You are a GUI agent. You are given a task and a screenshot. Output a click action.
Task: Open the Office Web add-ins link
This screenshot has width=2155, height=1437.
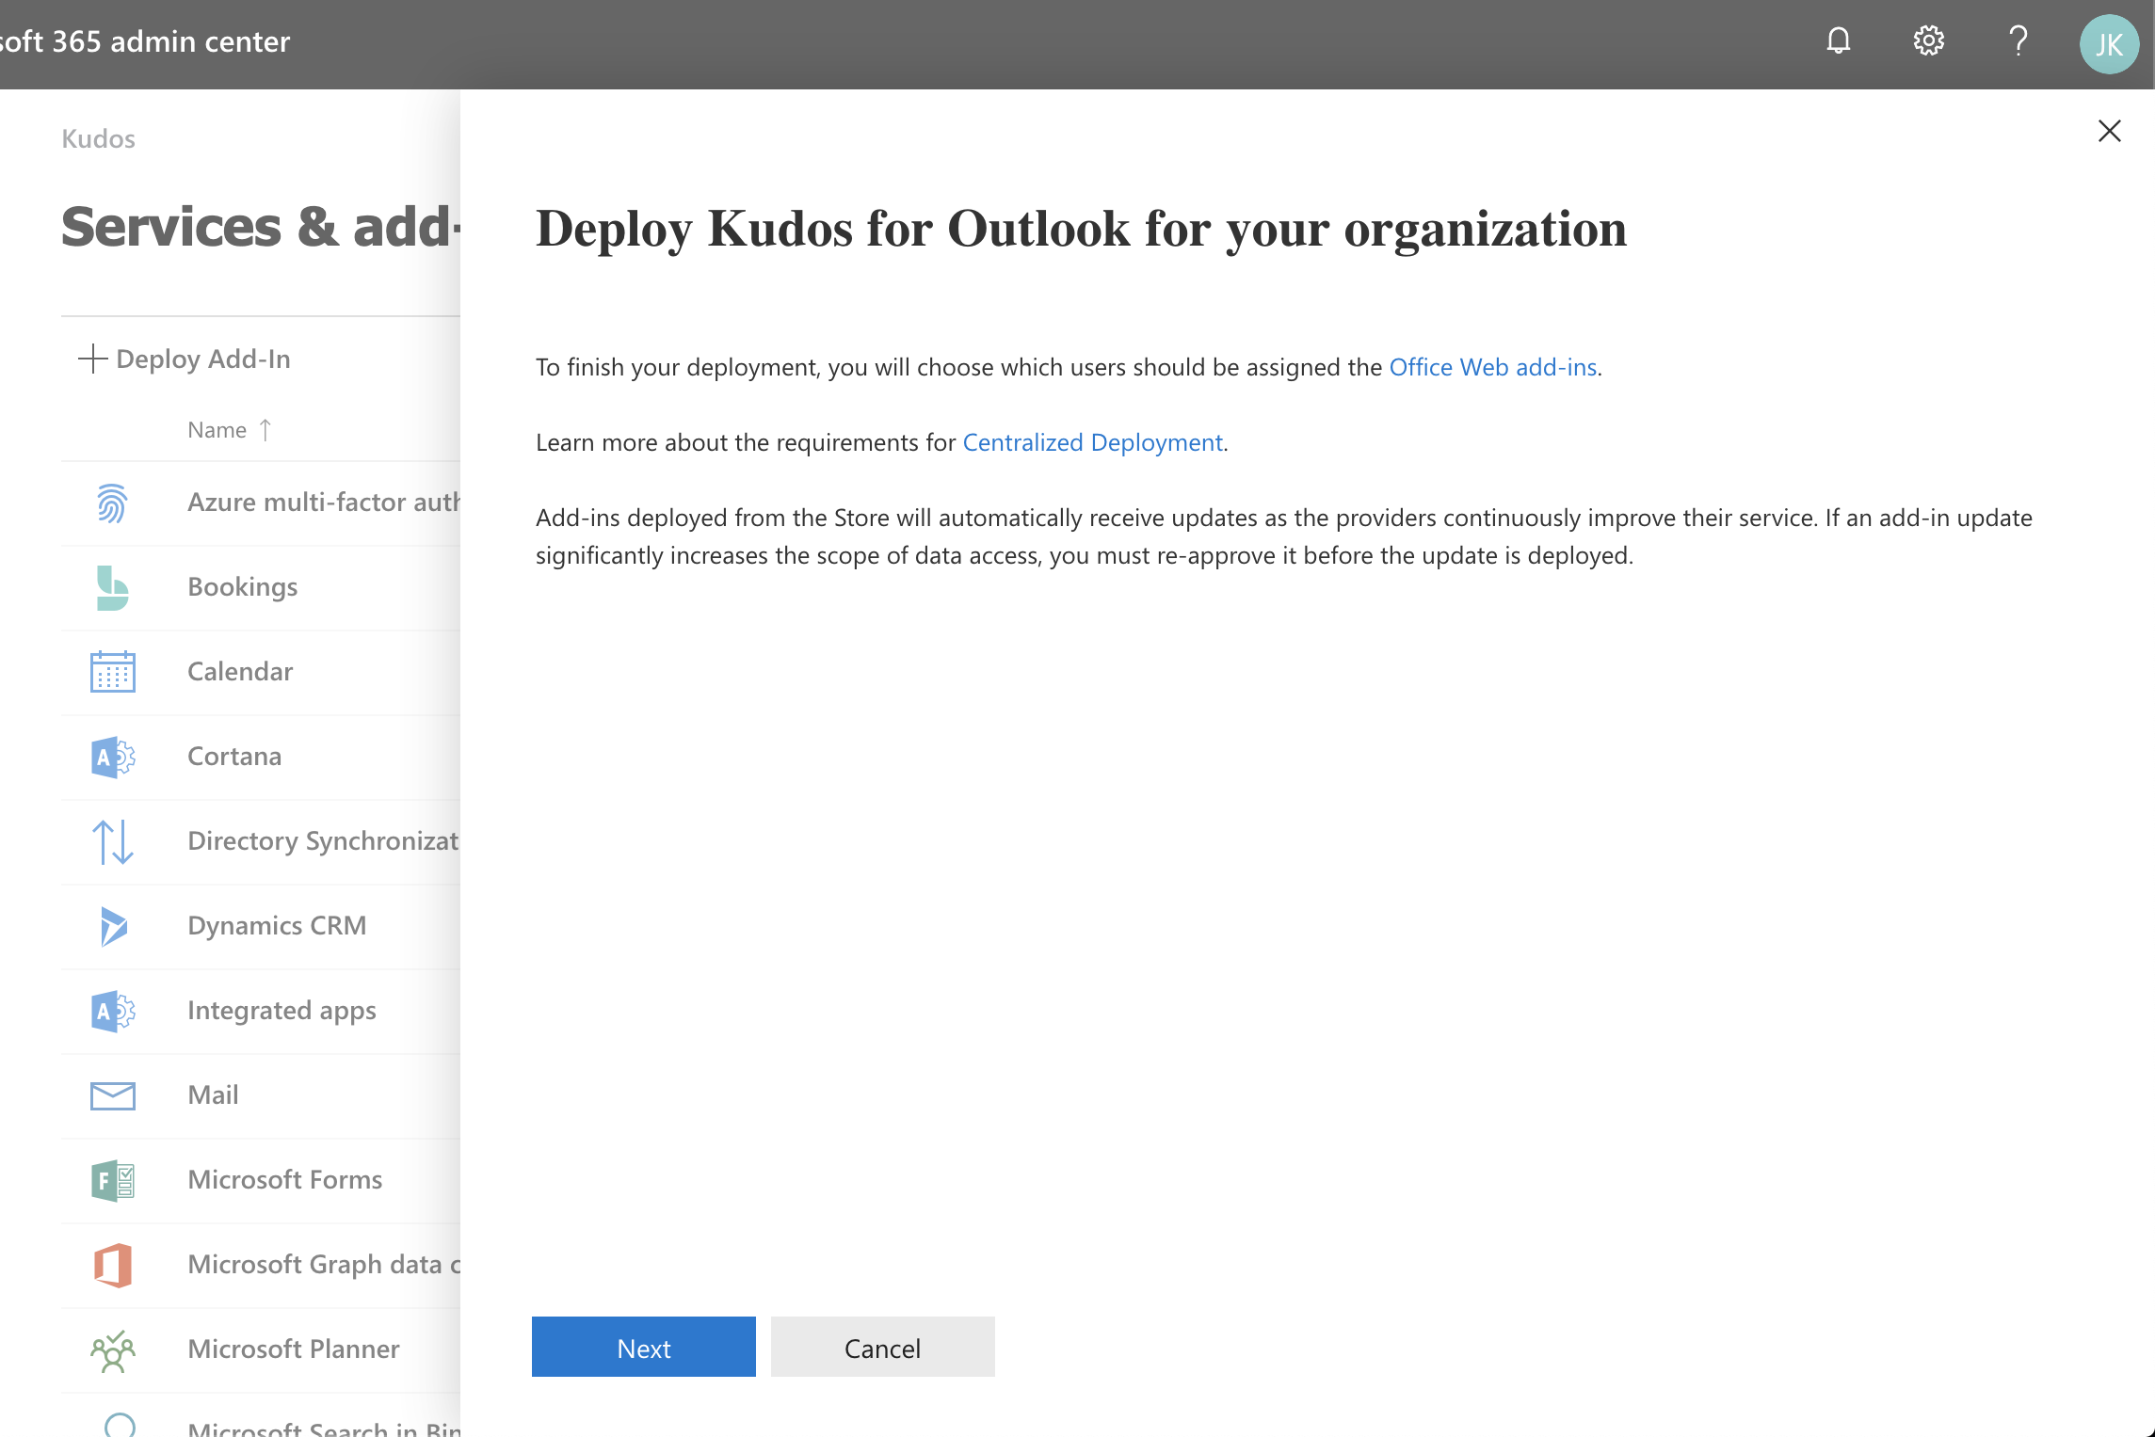[x=1493, y=367]
